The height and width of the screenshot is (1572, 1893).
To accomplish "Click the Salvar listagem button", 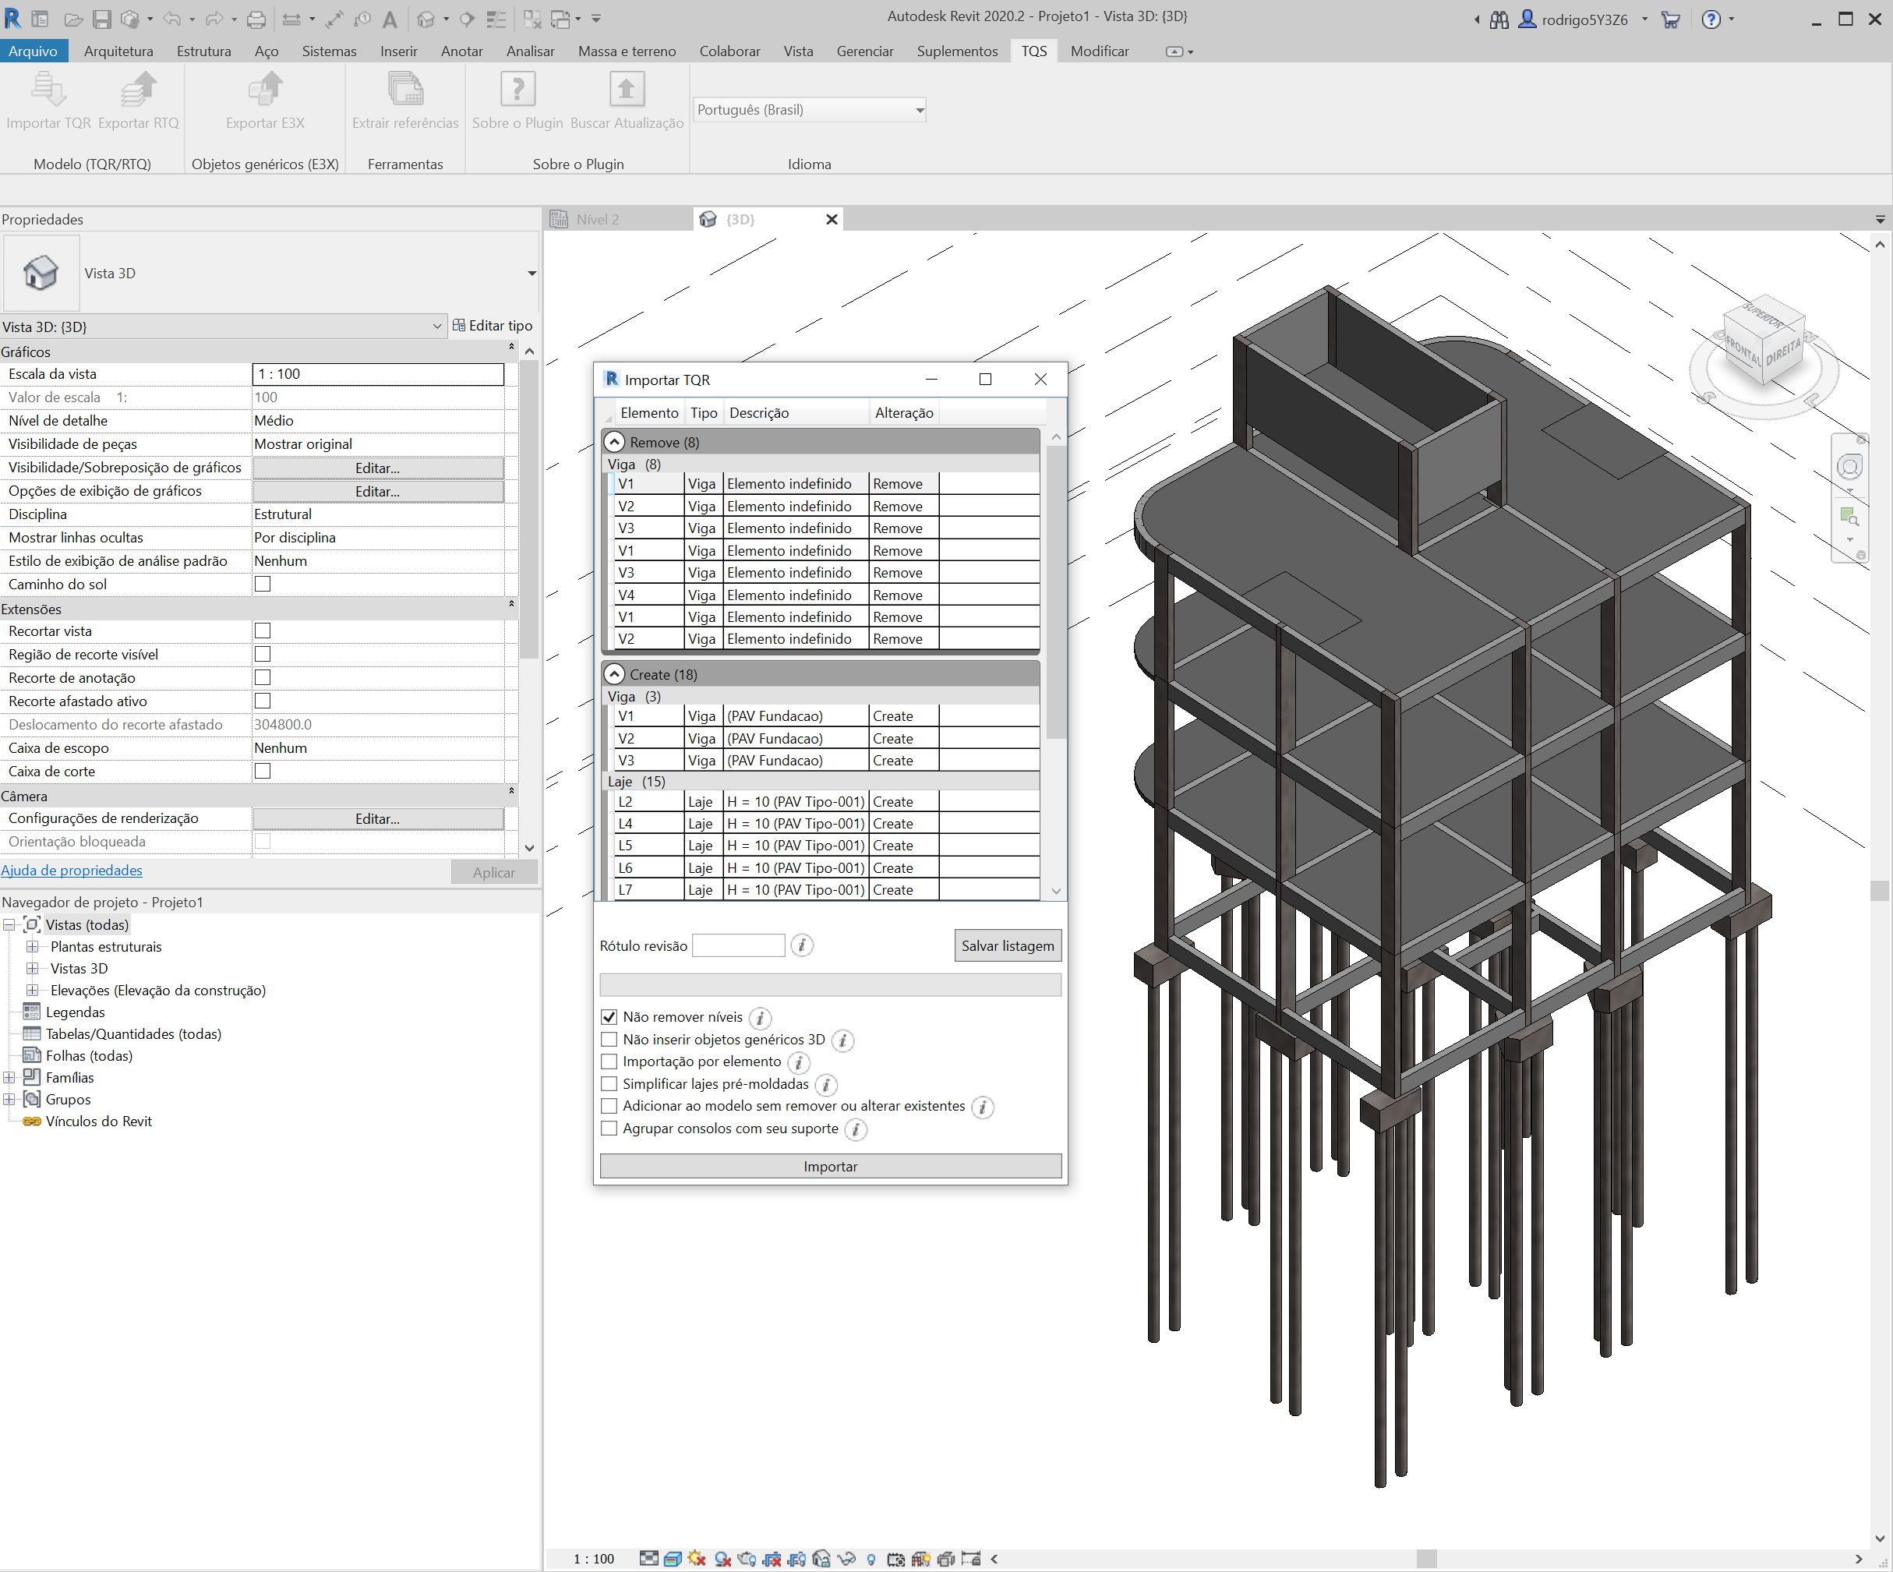I will [x=1007, y=945].
